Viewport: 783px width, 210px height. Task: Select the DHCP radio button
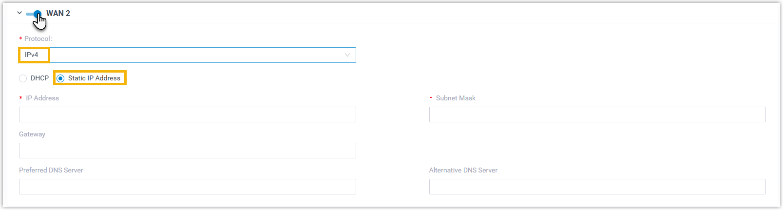pos(23,78)
